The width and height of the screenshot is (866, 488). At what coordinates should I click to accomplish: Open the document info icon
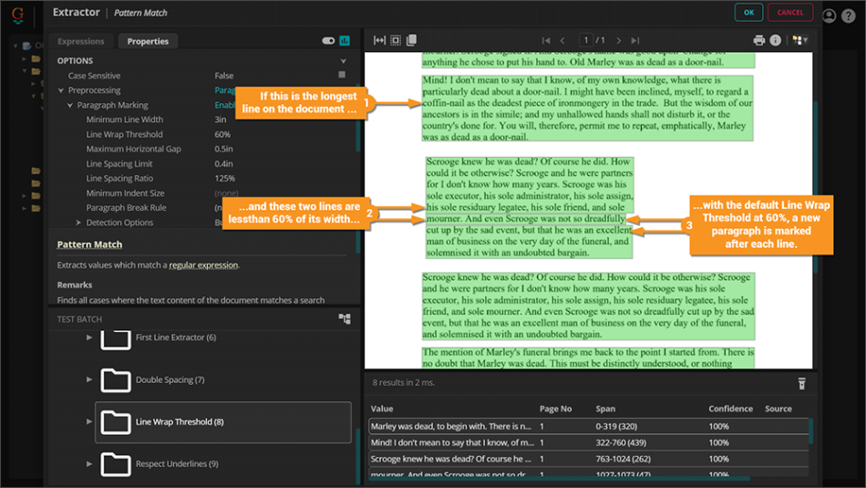point(776,40)
